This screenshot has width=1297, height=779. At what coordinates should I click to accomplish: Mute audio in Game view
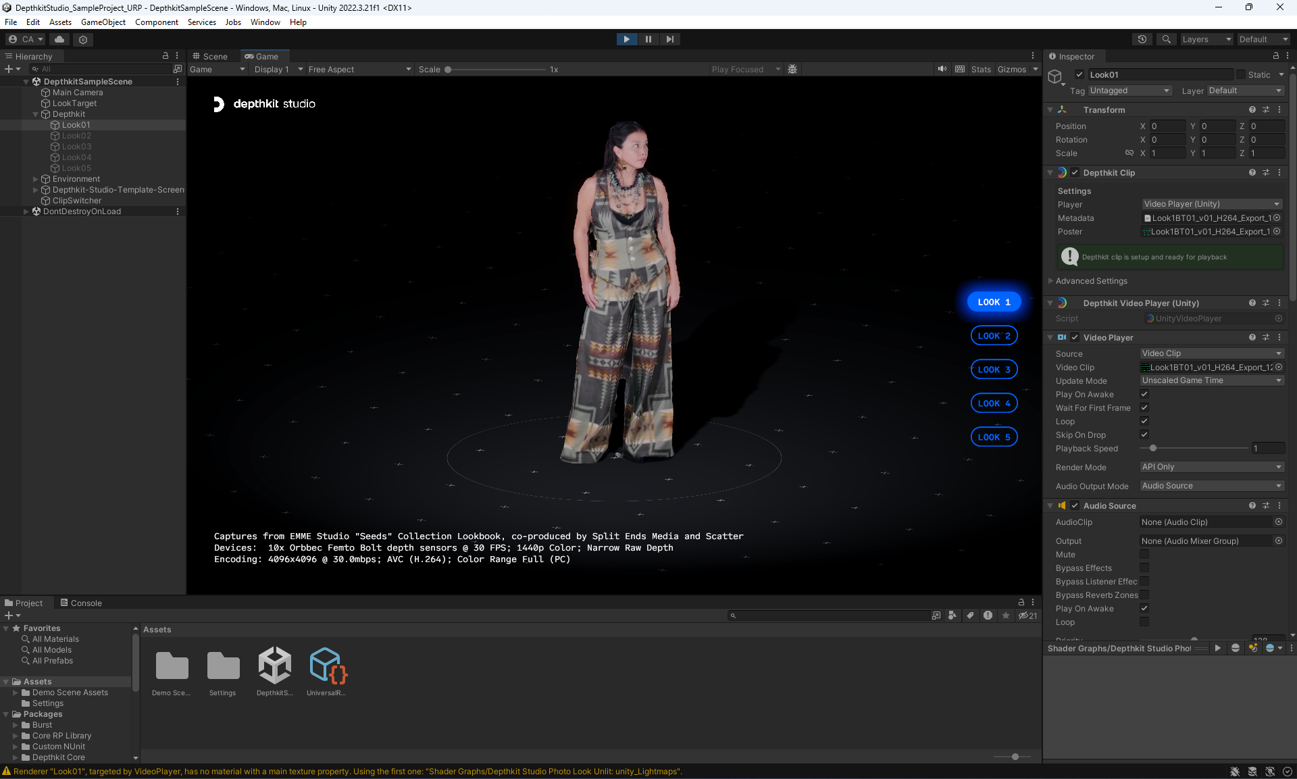[942, 69]
